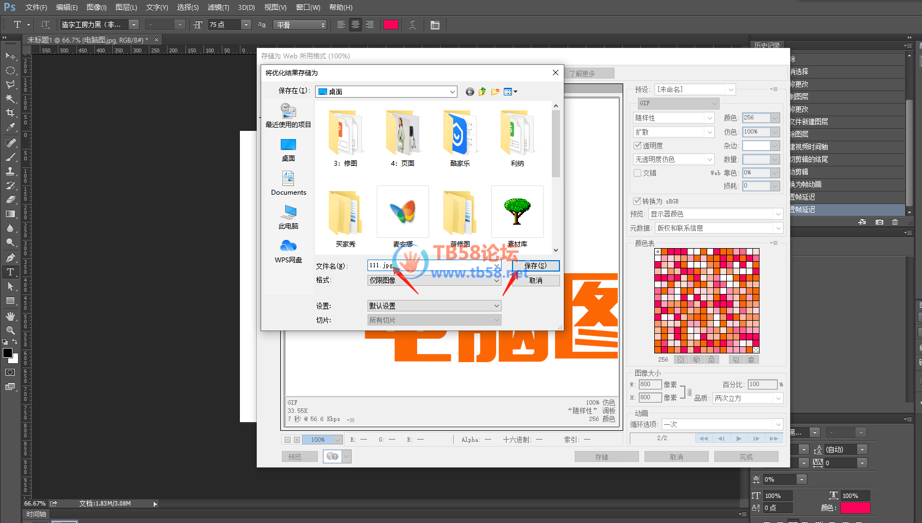
Task: Open WPS网盘 location in save dialog
Action: [288, 251]
